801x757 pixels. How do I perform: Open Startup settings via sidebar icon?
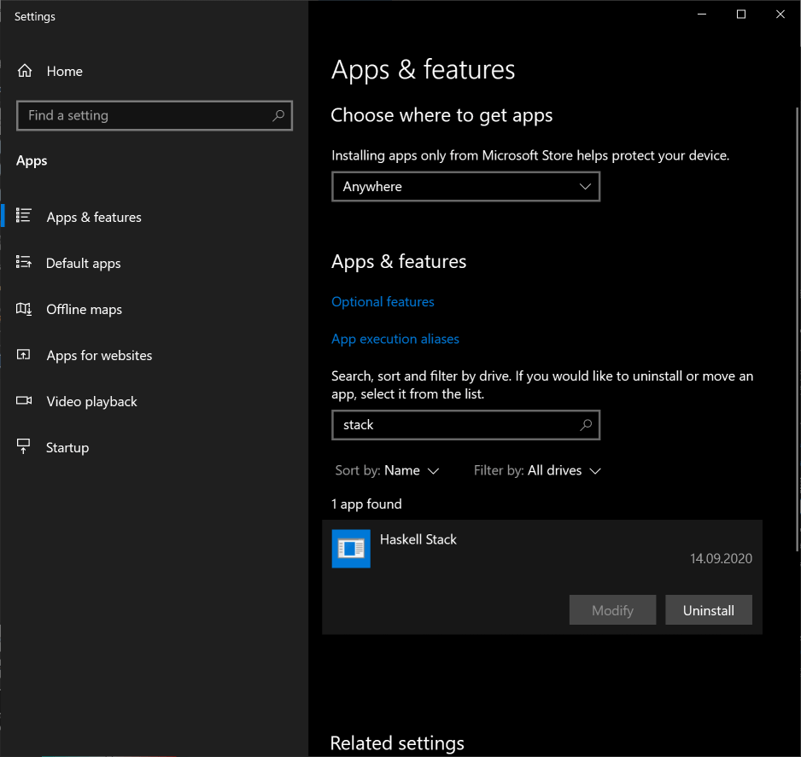[25, 447]
